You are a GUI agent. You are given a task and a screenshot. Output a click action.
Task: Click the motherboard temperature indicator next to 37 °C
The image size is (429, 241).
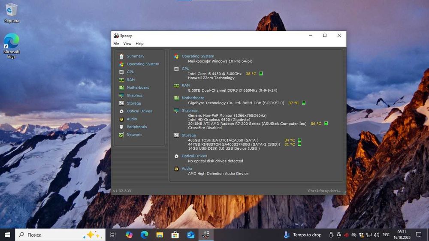tap(304, 103)
